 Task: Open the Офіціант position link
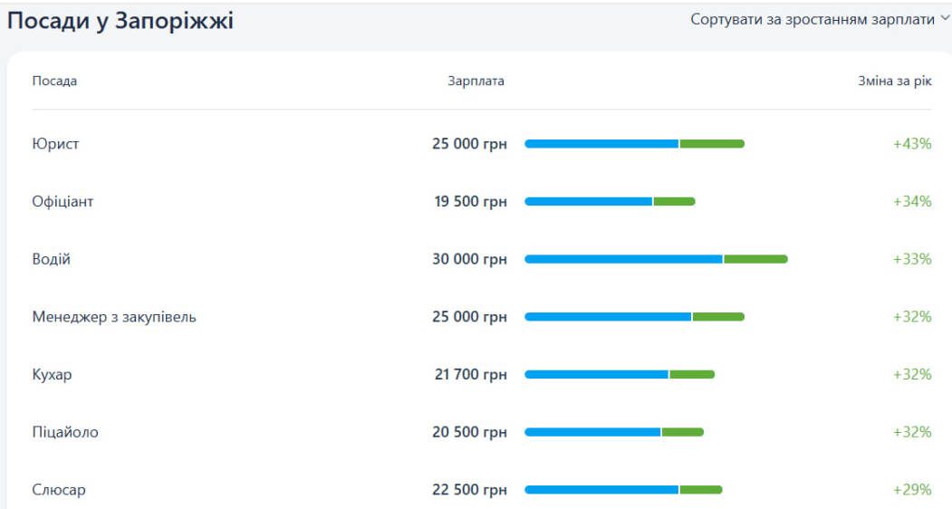[63, 202]
